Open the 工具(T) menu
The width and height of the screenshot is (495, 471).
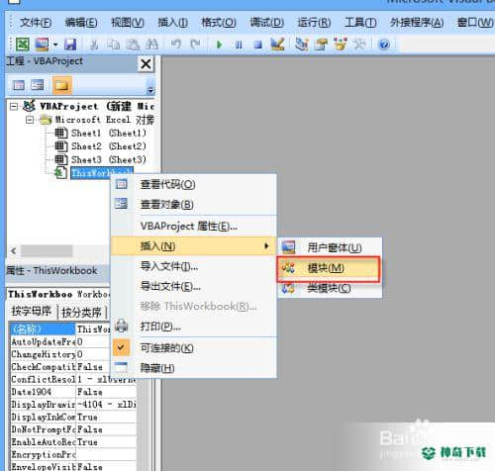[x=360, y=23]
